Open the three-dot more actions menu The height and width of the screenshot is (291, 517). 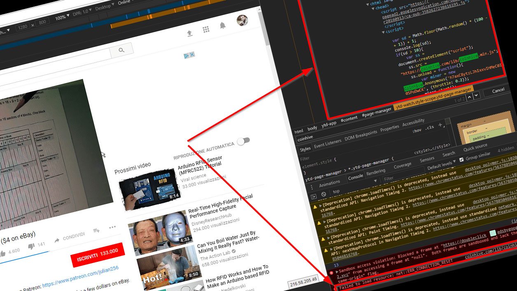[112, 227]
